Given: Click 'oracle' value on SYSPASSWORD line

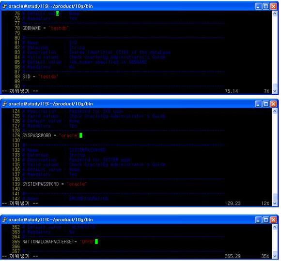Looking at the screenshot, I should pyautogui.click(x=69, y=135).
